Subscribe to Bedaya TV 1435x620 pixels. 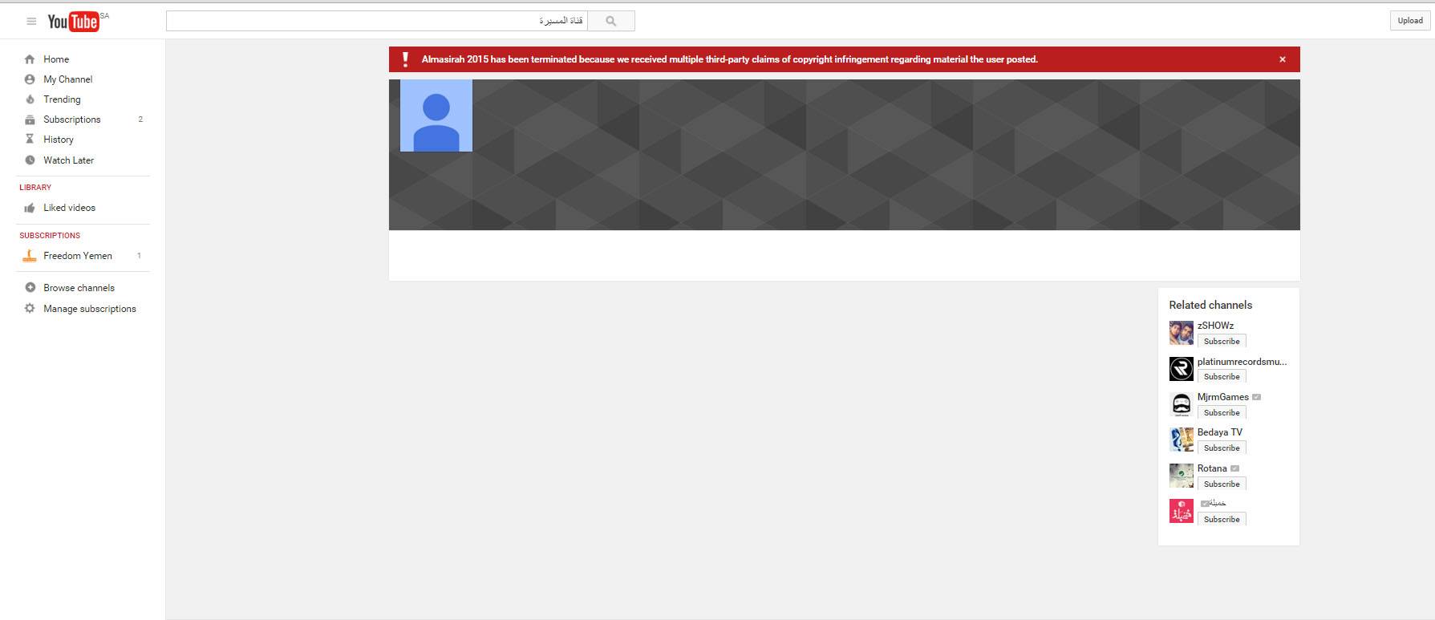(x=1222, y=448)
